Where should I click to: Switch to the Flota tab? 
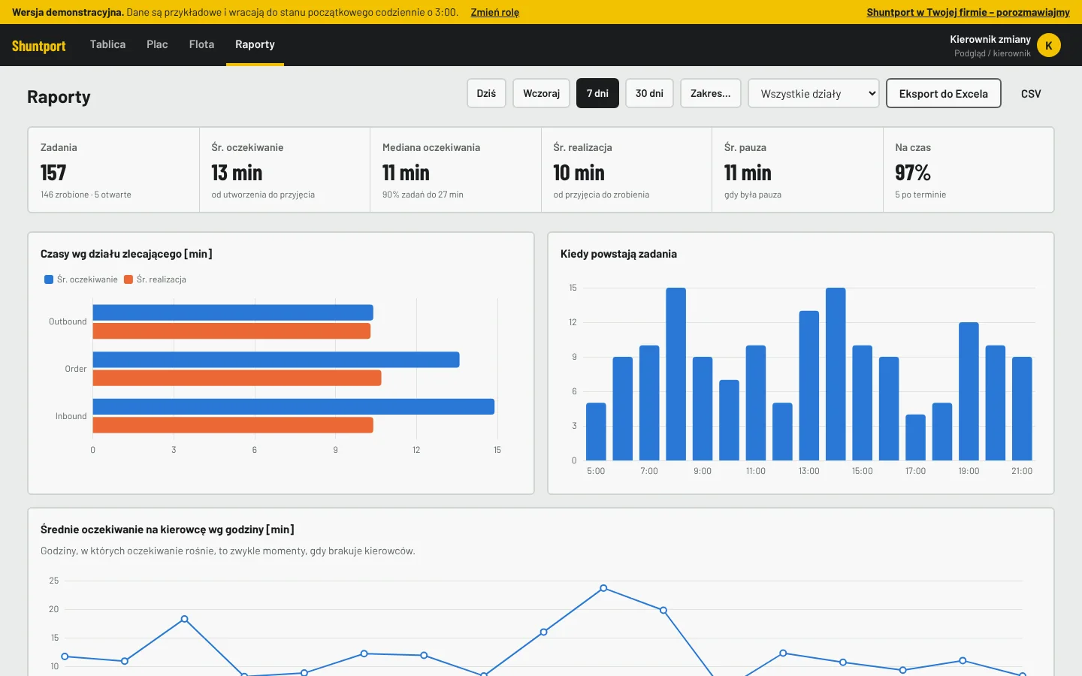pos(201,44)
